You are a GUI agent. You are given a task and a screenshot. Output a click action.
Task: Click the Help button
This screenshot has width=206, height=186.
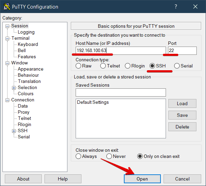63,179
